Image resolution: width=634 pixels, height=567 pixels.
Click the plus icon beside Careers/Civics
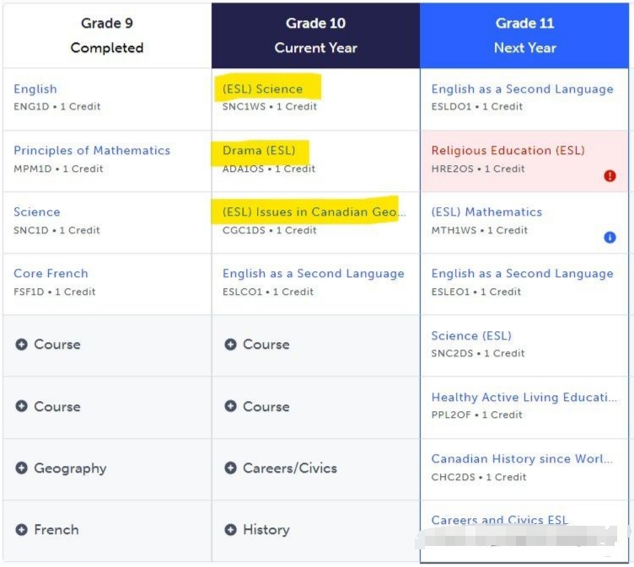click(230, 468)
